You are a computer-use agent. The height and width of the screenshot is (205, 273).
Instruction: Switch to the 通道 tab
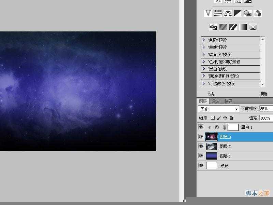(x=215, y=101)
